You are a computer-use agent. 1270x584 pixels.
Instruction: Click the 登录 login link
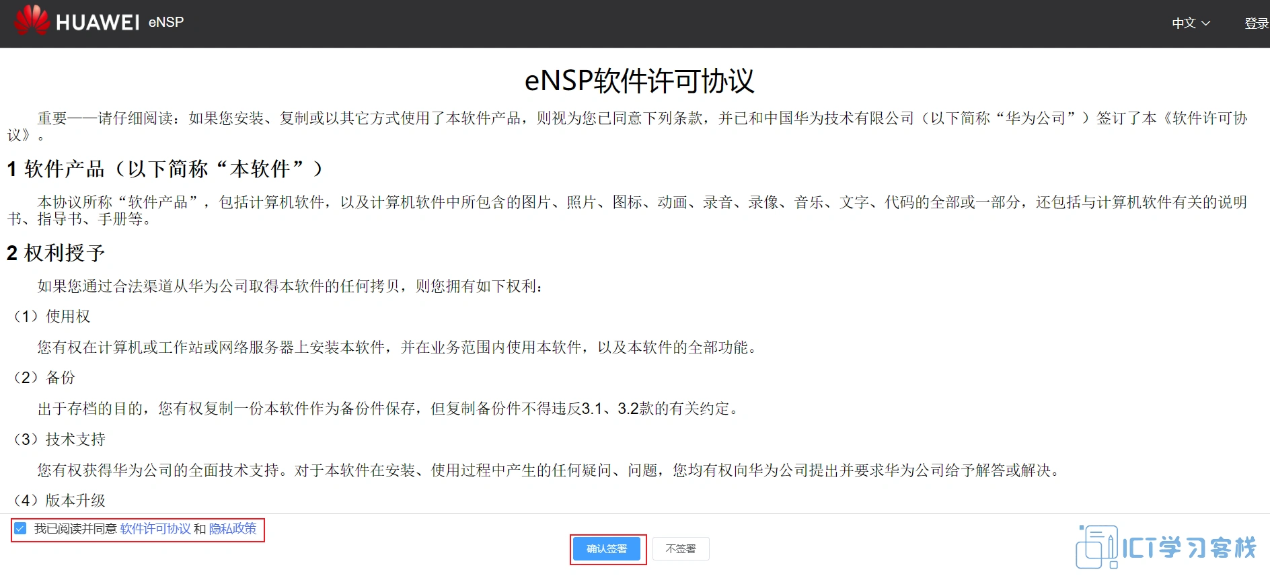coord(1257,24)
